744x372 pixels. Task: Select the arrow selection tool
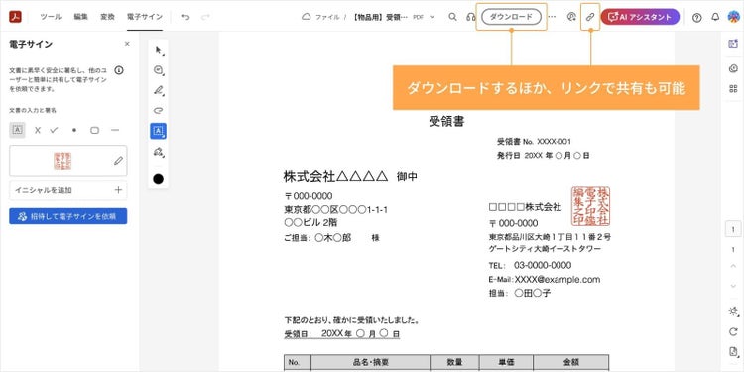(x=159, y=50)
